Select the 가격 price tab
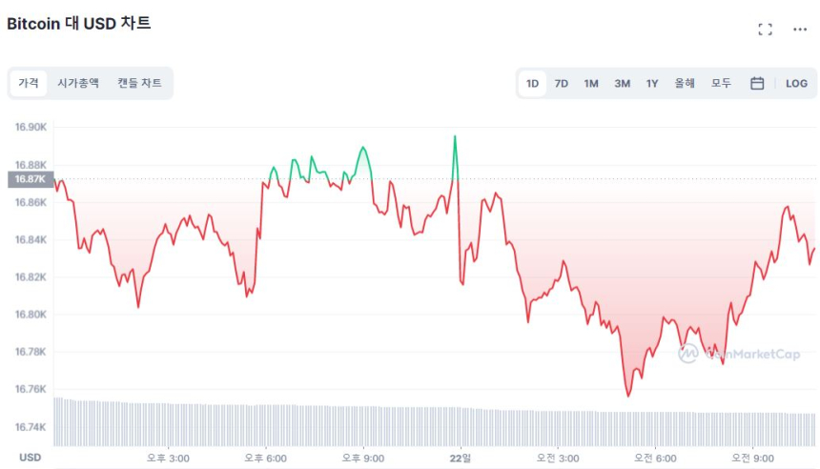 (29, 84)
